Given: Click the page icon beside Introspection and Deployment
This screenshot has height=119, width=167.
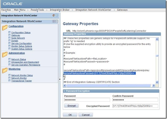Looking at the screenshot, I should coord(9,62).
